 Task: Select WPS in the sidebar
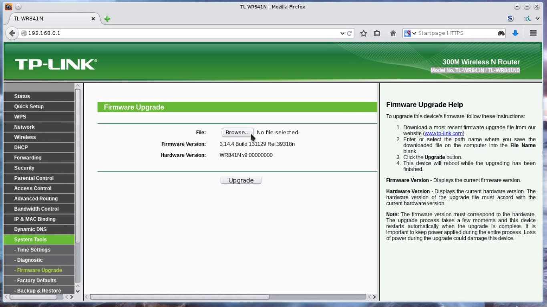(39, 117)
